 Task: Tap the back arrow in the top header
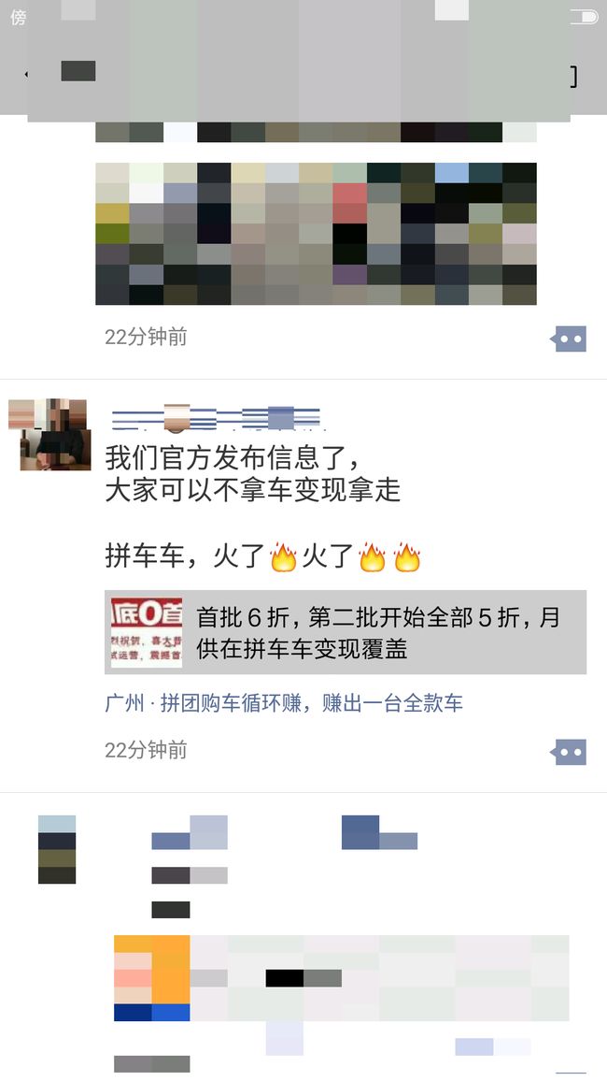[26, 73]
